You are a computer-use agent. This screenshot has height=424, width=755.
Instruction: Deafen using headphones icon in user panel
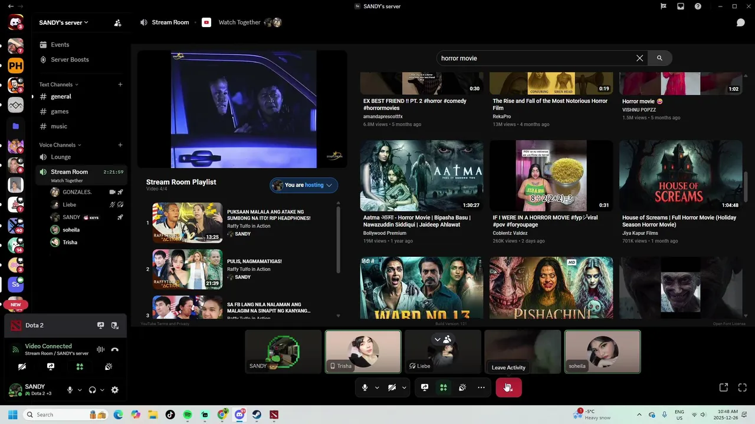92,390
